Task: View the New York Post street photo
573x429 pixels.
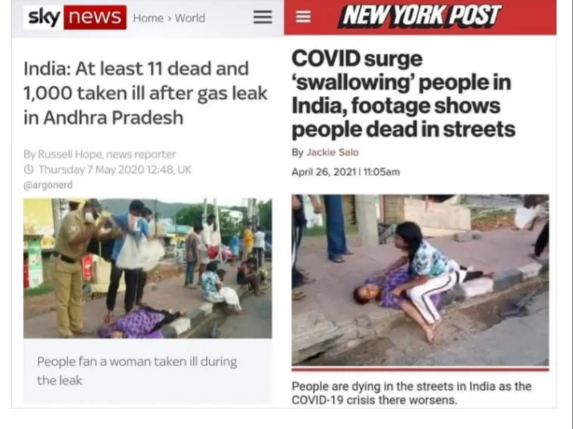Action: pyautogui.click(x=420, y=280)
